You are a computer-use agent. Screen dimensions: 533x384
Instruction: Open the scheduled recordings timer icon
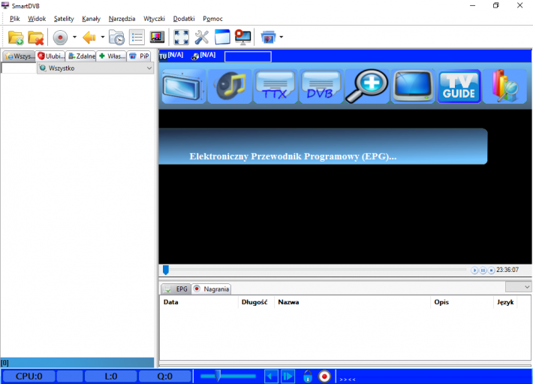(x=116, y=38)
